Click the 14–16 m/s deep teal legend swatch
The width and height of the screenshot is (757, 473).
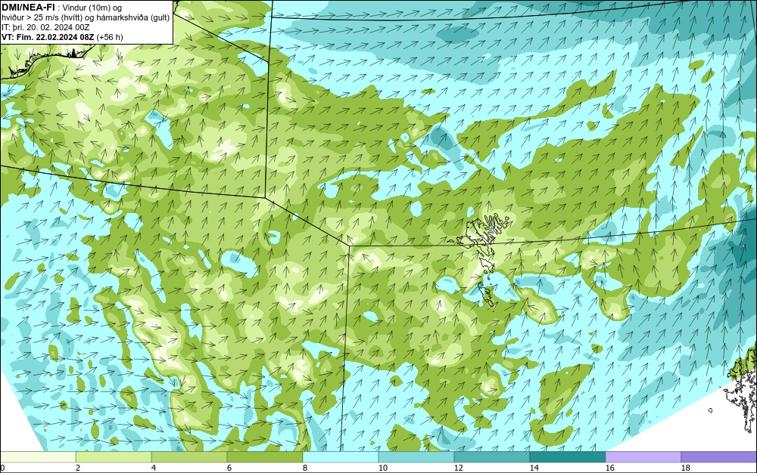[567, 456]
